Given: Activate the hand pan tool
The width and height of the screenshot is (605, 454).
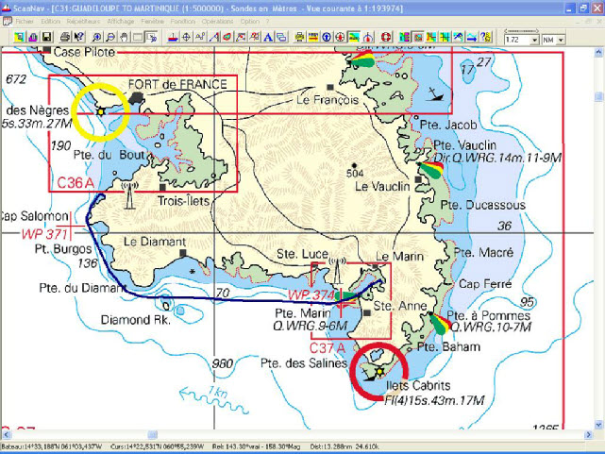Looking at the screenshot, I should coord(125,39).
